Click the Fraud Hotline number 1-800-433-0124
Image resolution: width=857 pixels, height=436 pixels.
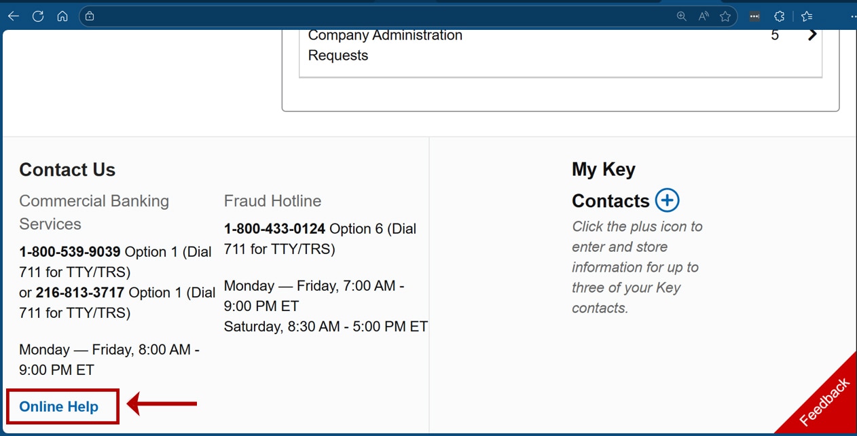[x=274, y=229]
